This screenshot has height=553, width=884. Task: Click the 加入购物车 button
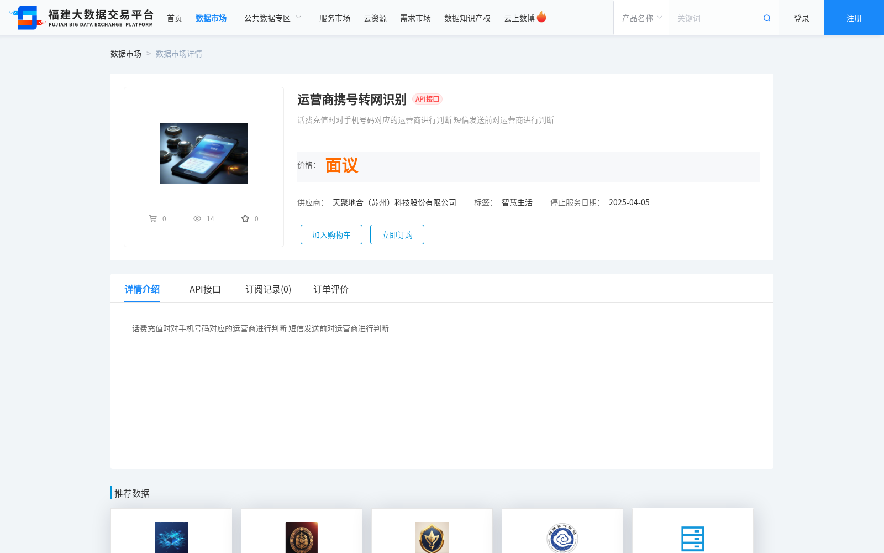point(331,234)
